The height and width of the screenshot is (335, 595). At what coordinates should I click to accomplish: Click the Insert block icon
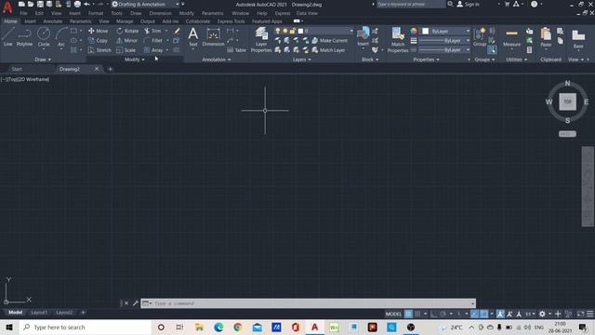pyautogui.click(x=364, y=37)
